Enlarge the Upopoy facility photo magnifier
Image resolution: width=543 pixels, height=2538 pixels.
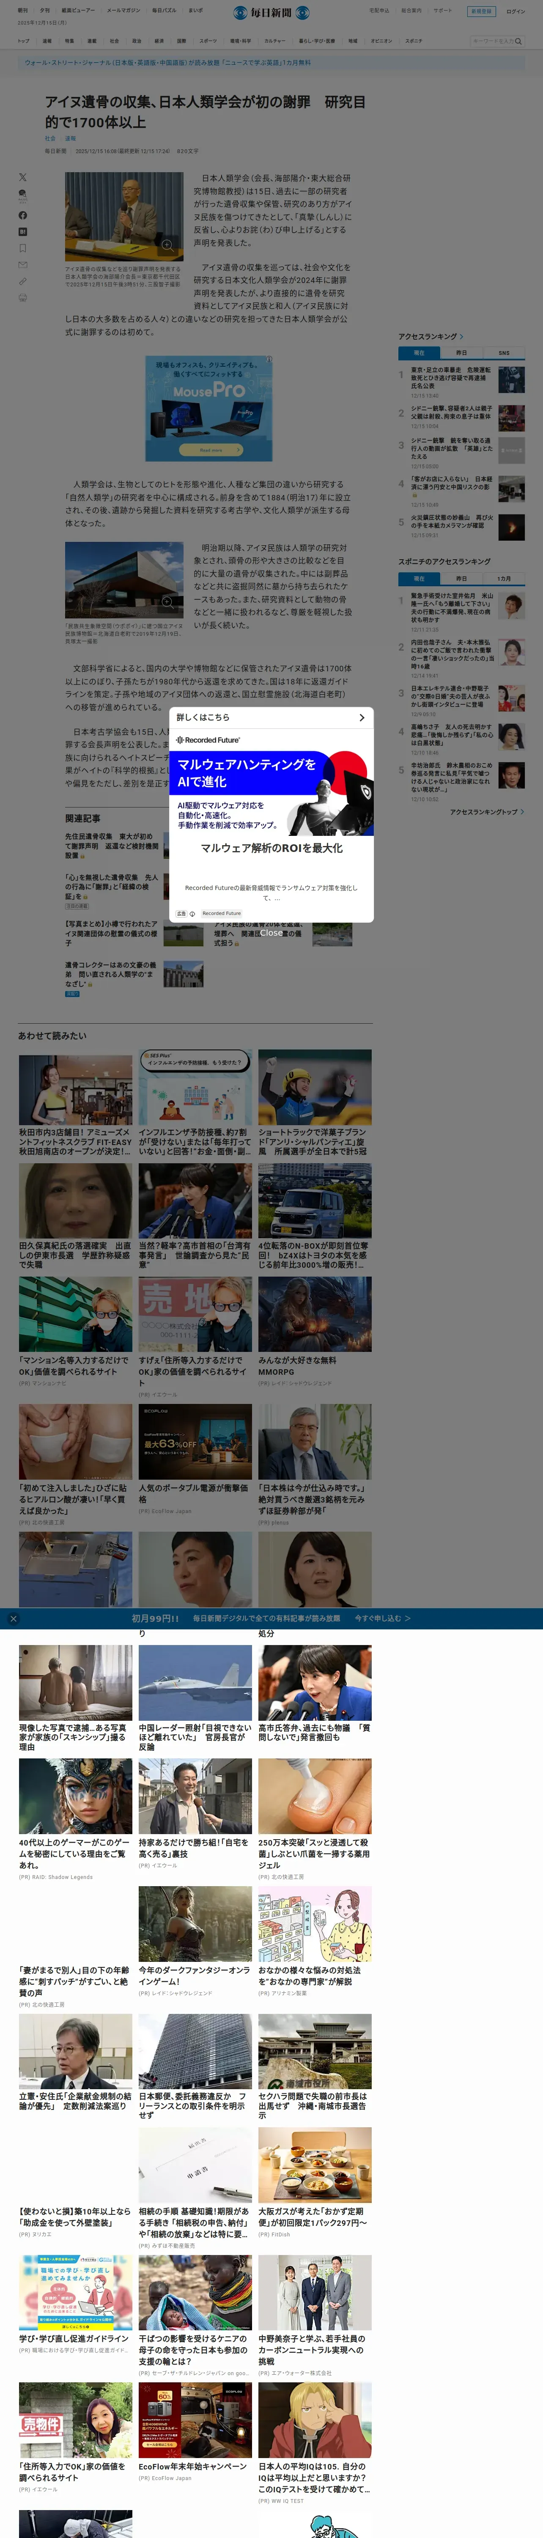point(167,601)
